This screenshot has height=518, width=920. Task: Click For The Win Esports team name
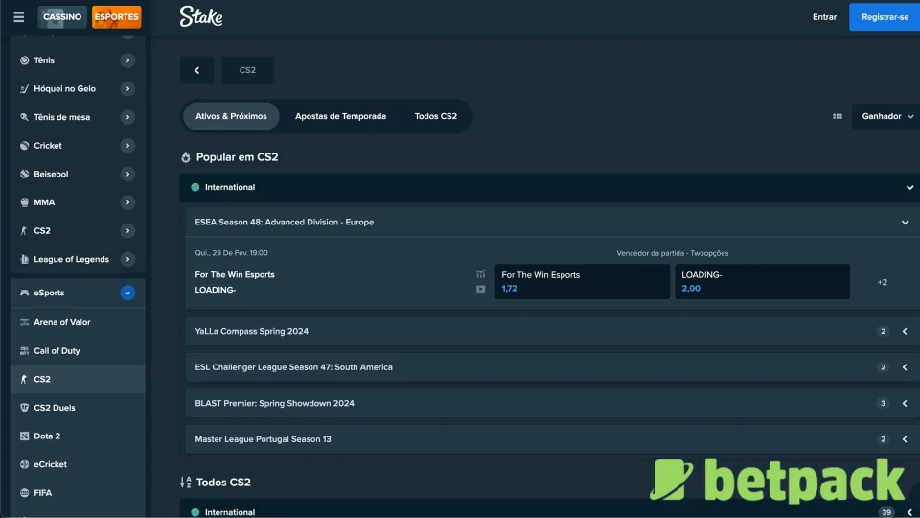point(235,274)
